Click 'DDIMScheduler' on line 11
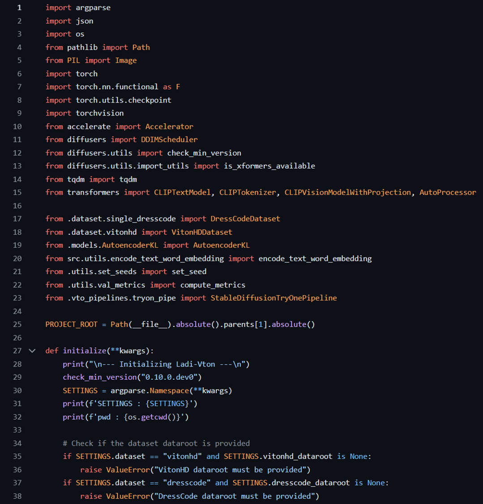This screenshot has width=483, height=504. [169, 139]
